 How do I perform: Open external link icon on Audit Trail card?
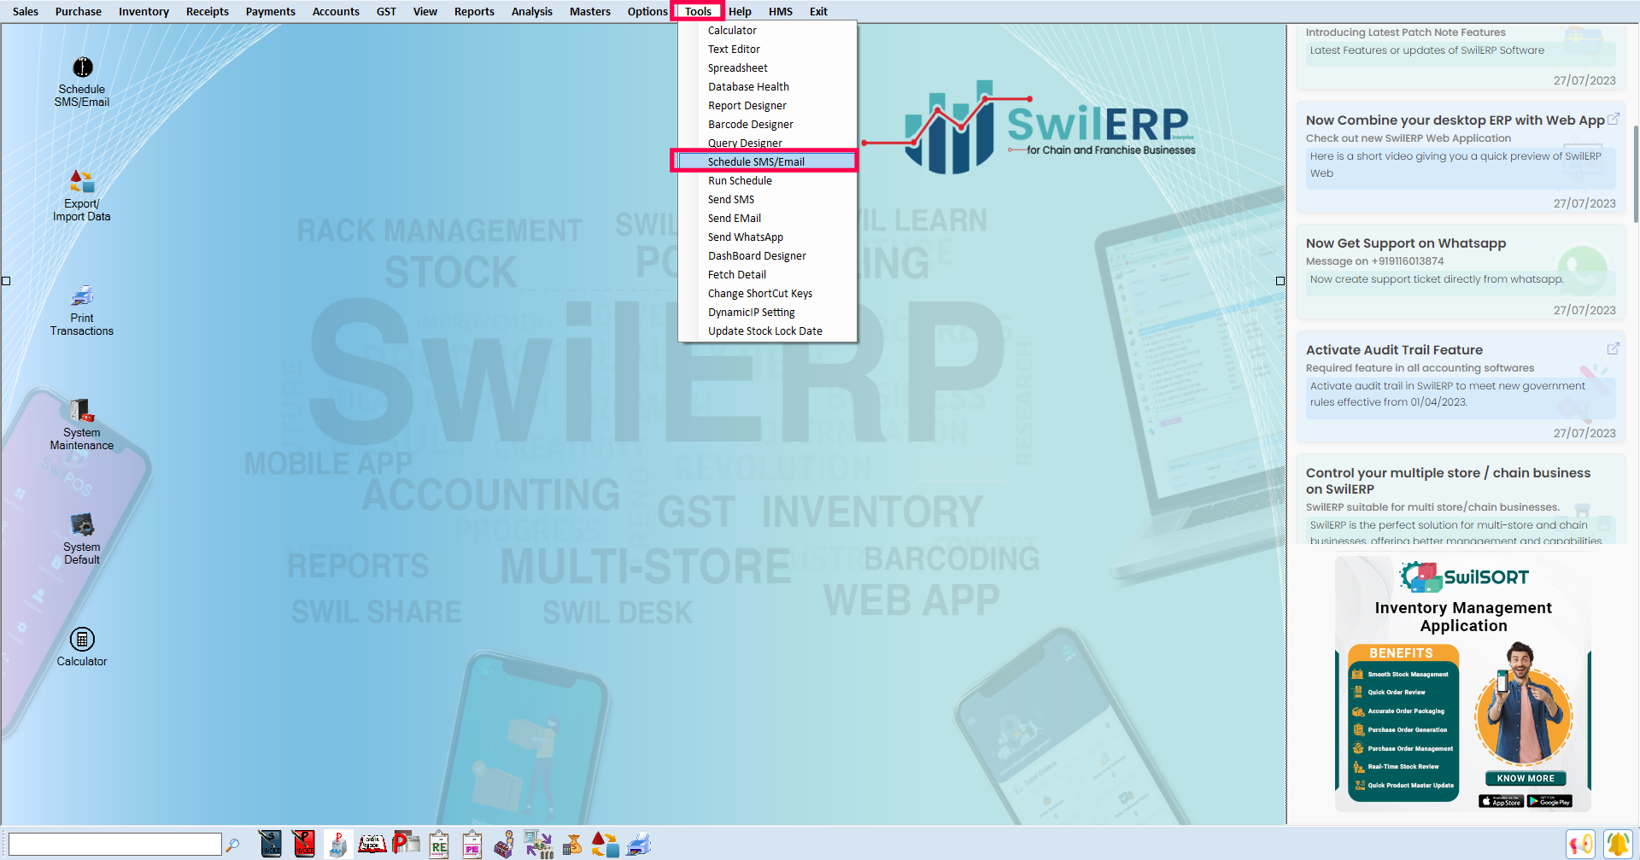(1613, 348)
